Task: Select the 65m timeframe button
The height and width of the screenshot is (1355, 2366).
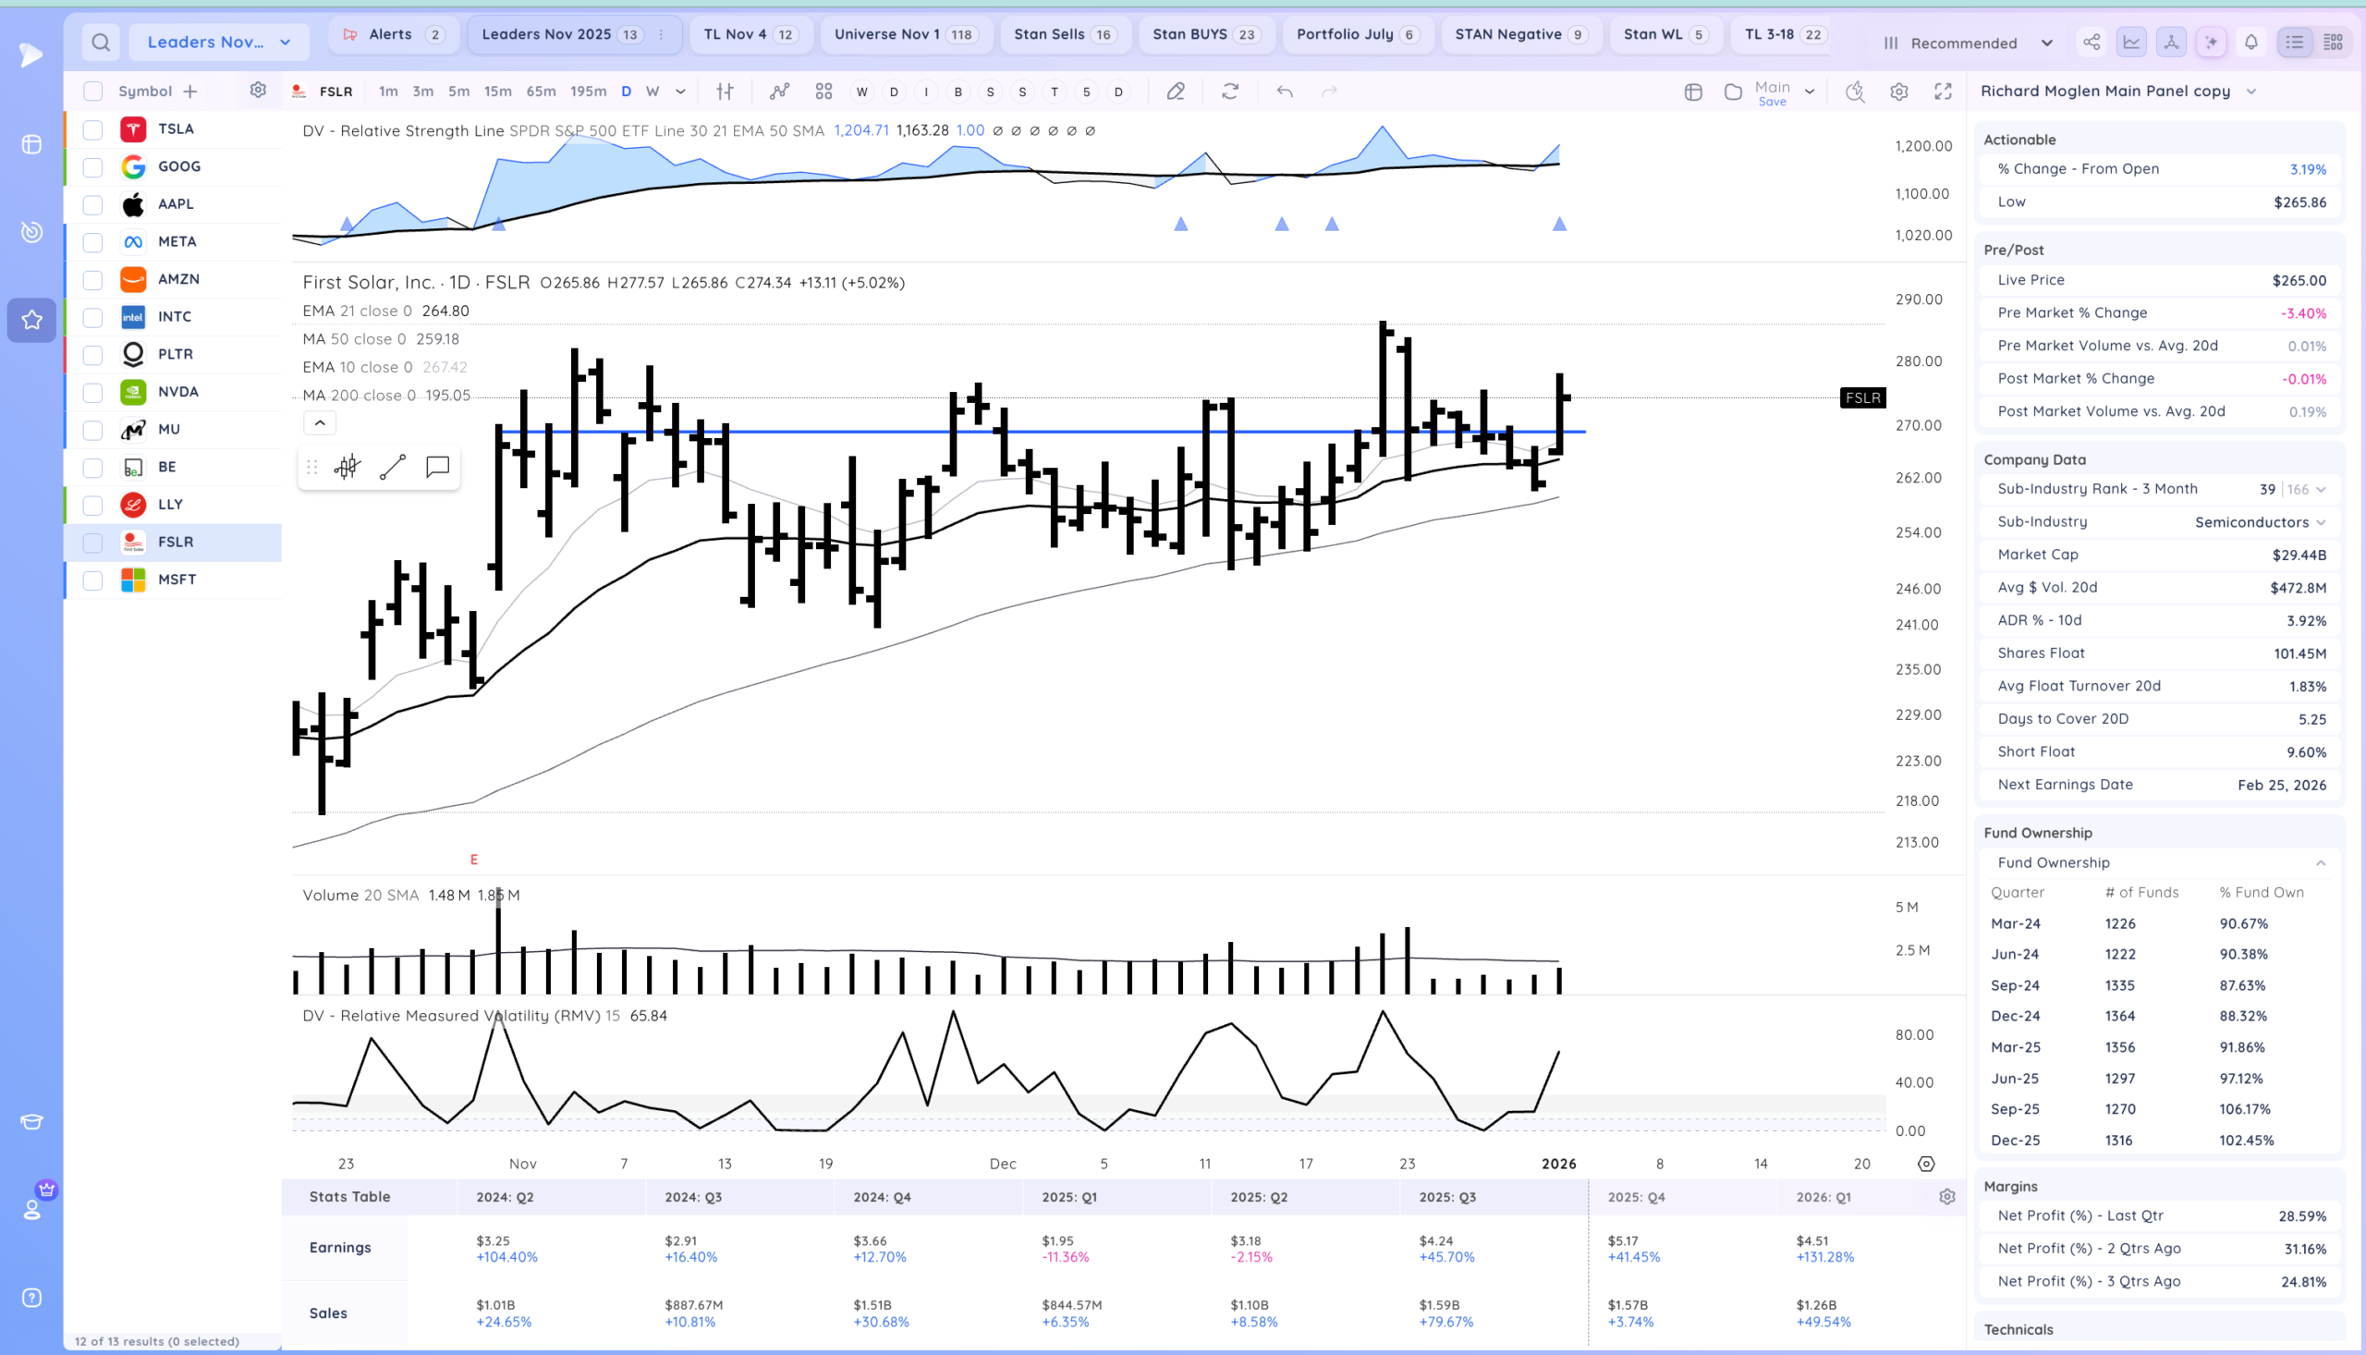Action: point(541,92)
